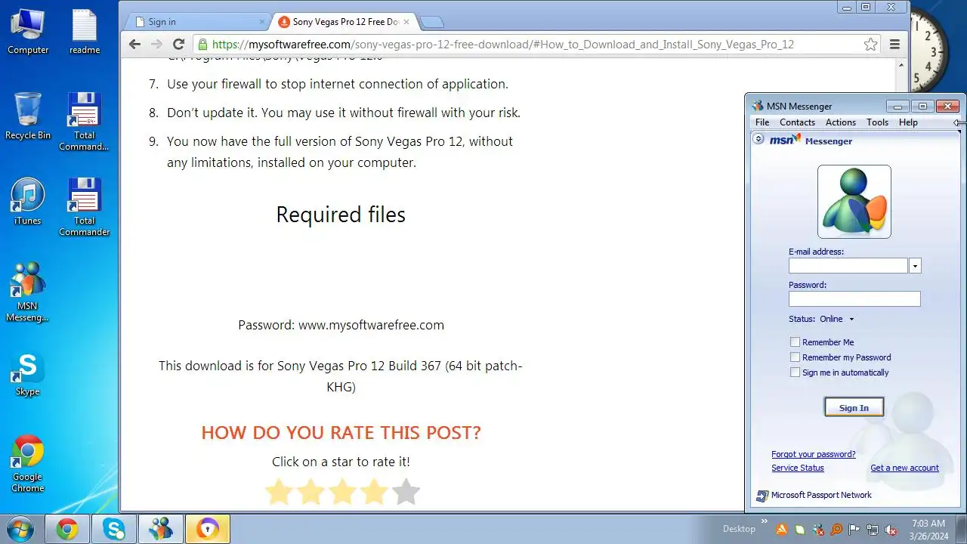Go back in Chrome

[x=134, y=45]
